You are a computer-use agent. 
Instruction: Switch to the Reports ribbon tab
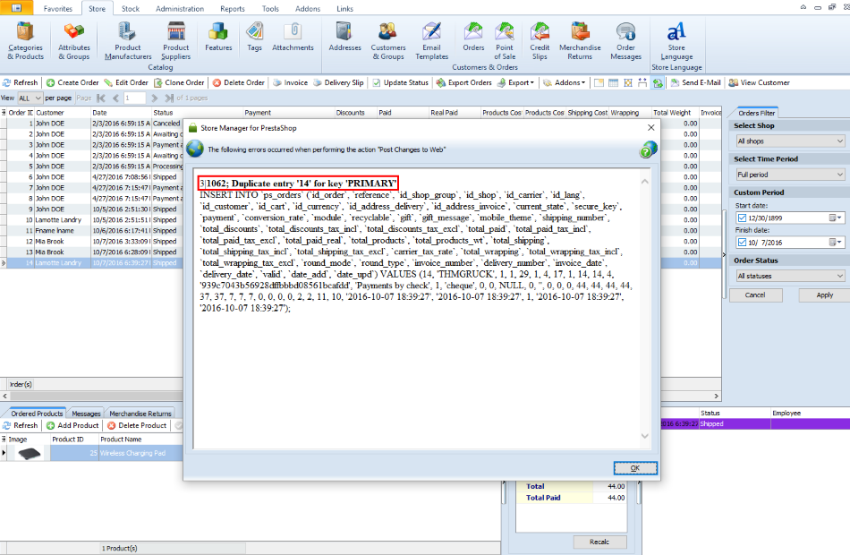[x=233, y=9]
